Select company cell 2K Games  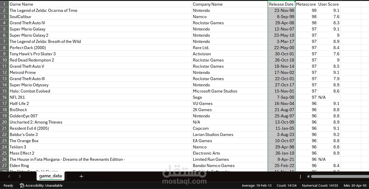[230, 110]
